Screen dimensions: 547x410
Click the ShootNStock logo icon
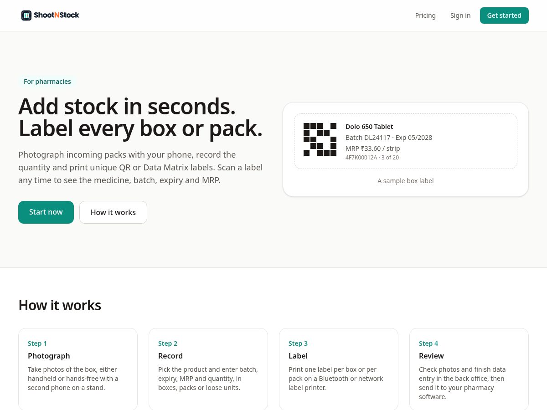click(x=26, y=15)
